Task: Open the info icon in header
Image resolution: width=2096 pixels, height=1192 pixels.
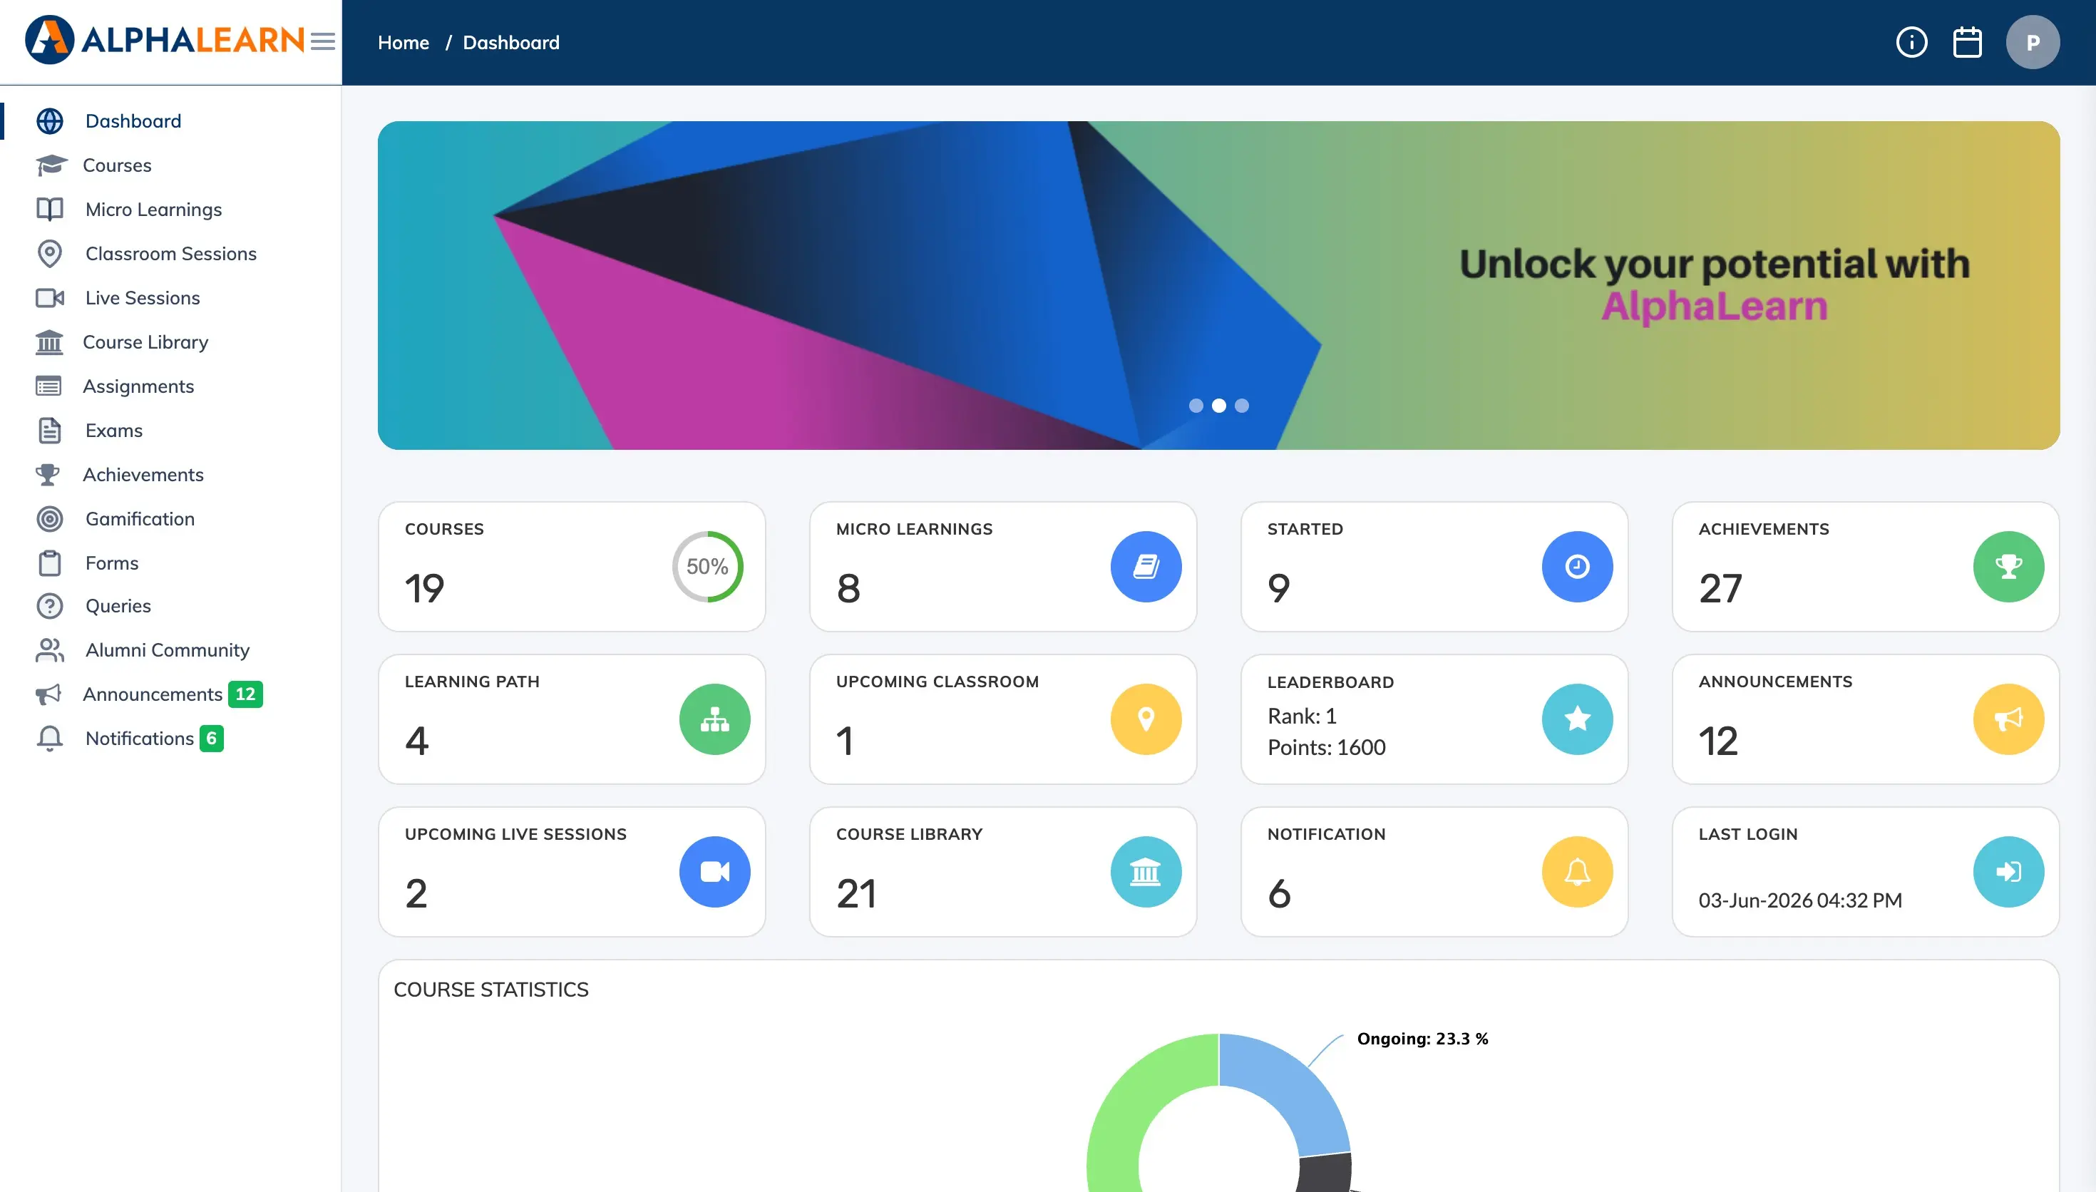Action: coord(1912,42)
